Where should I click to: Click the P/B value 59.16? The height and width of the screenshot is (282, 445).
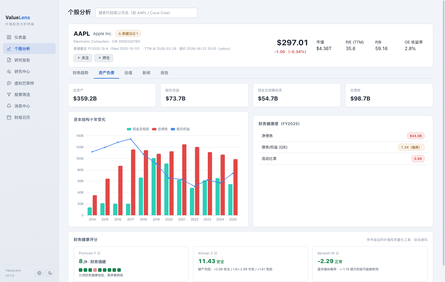[x=381, y=49]
